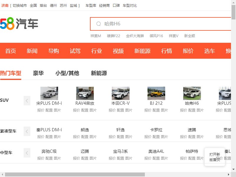Image resolution: width=236 pixels, height=177 pixels.
Task: Open the 车型库 top link
Action: coord(91,6)
